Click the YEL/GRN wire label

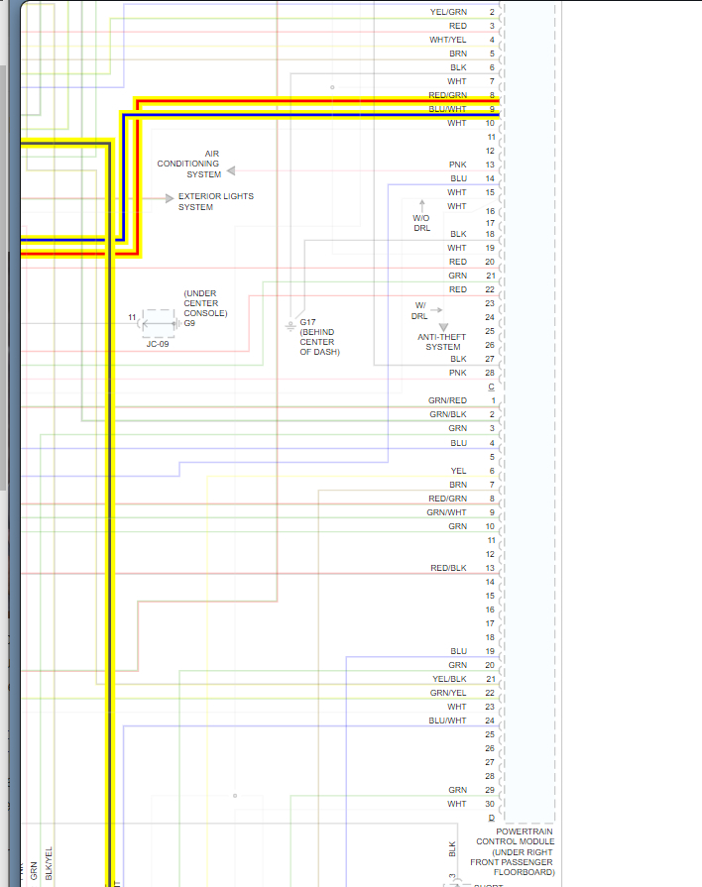click(x=448, y=12)
